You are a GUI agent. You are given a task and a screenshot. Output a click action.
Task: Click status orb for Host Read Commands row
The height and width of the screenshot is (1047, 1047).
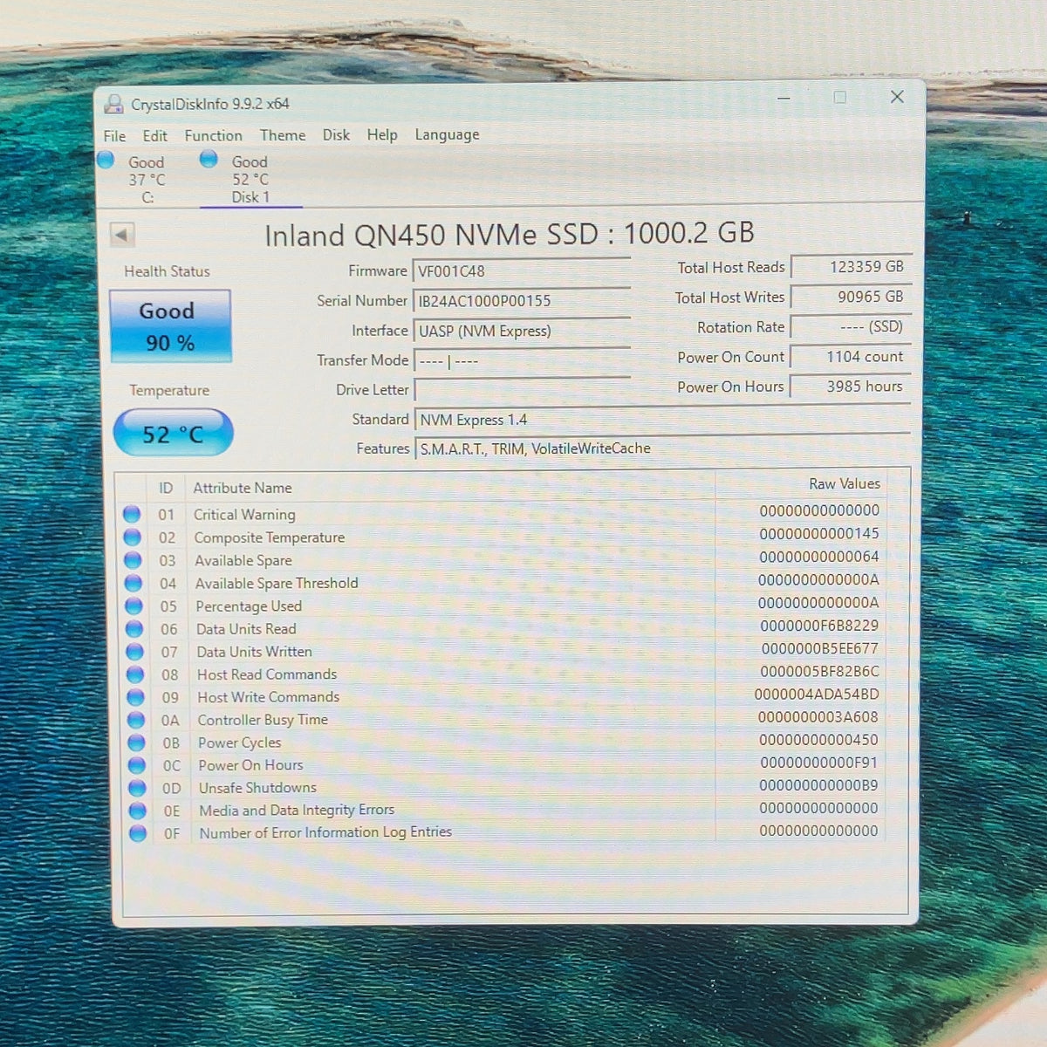pos(135,674)
